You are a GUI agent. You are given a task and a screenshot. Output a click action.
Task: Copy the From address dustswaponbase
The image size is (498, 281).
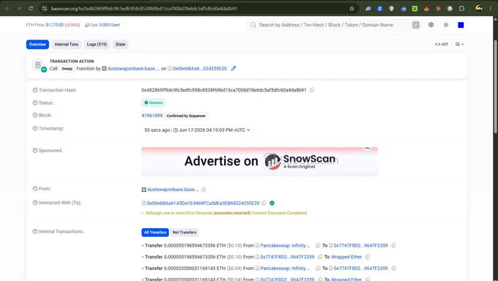204,190
